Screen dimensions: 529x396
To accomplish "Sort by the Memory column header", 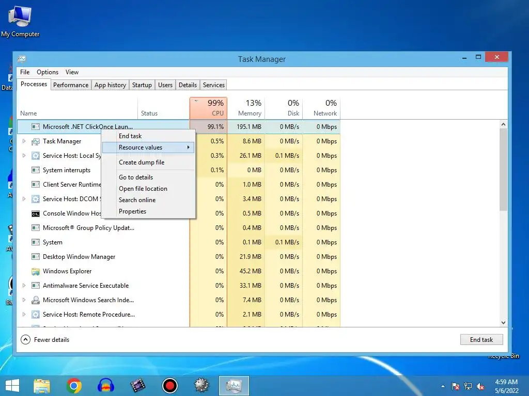I will click(246, 108).
